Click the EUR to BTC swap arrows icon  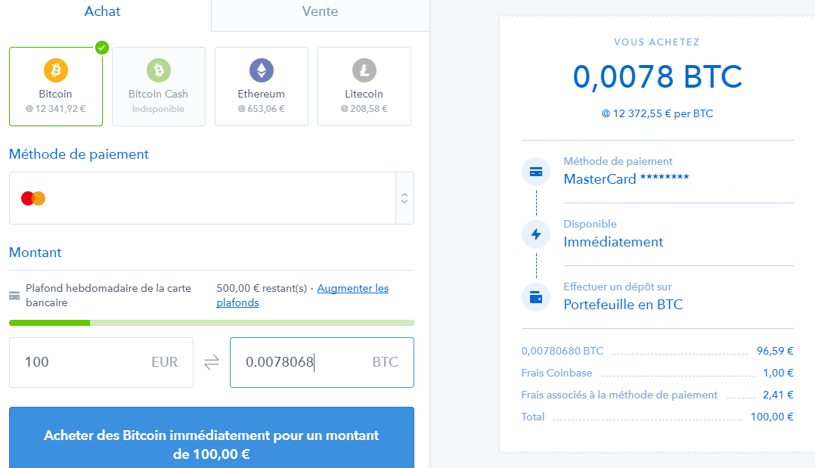(212, 362)
